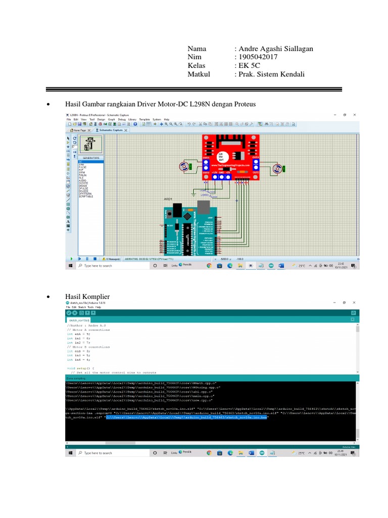Open the Proteus File menu
388x518 pixels.
(x=69, y=119)
